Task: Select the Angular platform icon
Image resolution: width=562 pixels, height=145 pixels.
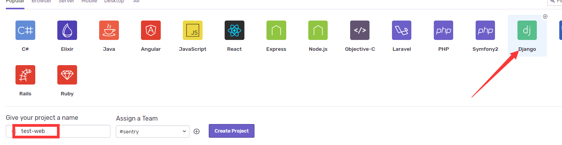Action: pos(151,30)
